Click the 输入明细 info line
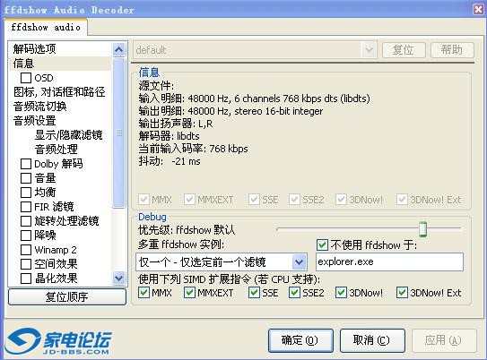The height and width of the screenshot is (360, 487). pyautogui.click(x=254, y=99)
